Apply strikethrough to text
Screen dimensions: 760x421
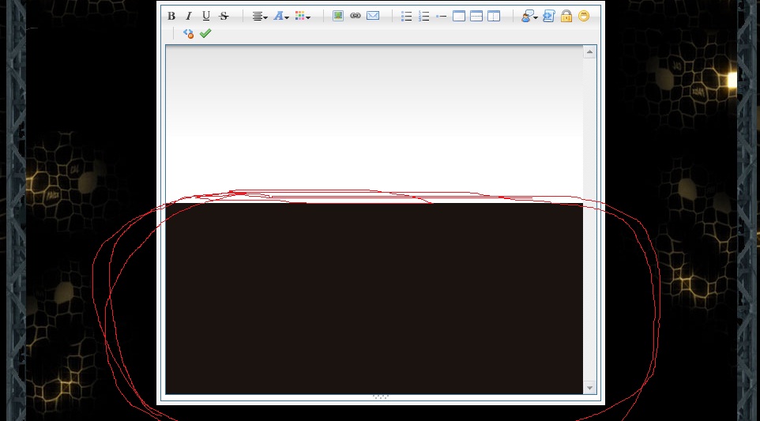[224, 16]
